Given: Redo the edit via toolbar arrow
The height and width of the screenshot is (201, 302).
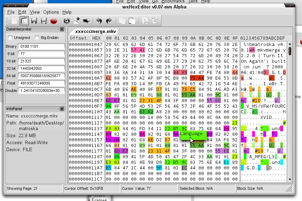Looking at the screenshot, I should click(x=109, y=21).
